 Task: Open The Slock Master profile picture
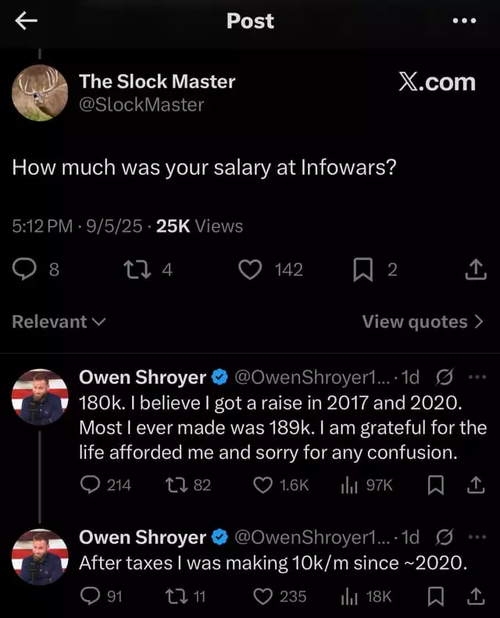(x=40, y=93)
